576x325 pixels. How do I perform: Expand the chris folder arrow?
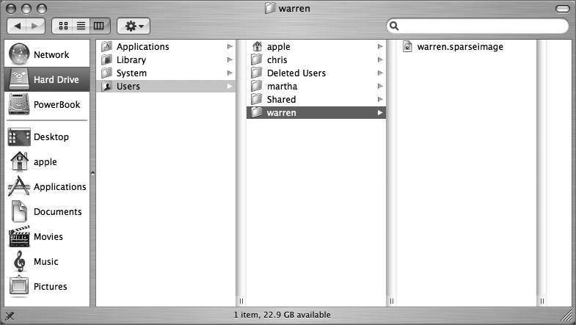380,60
